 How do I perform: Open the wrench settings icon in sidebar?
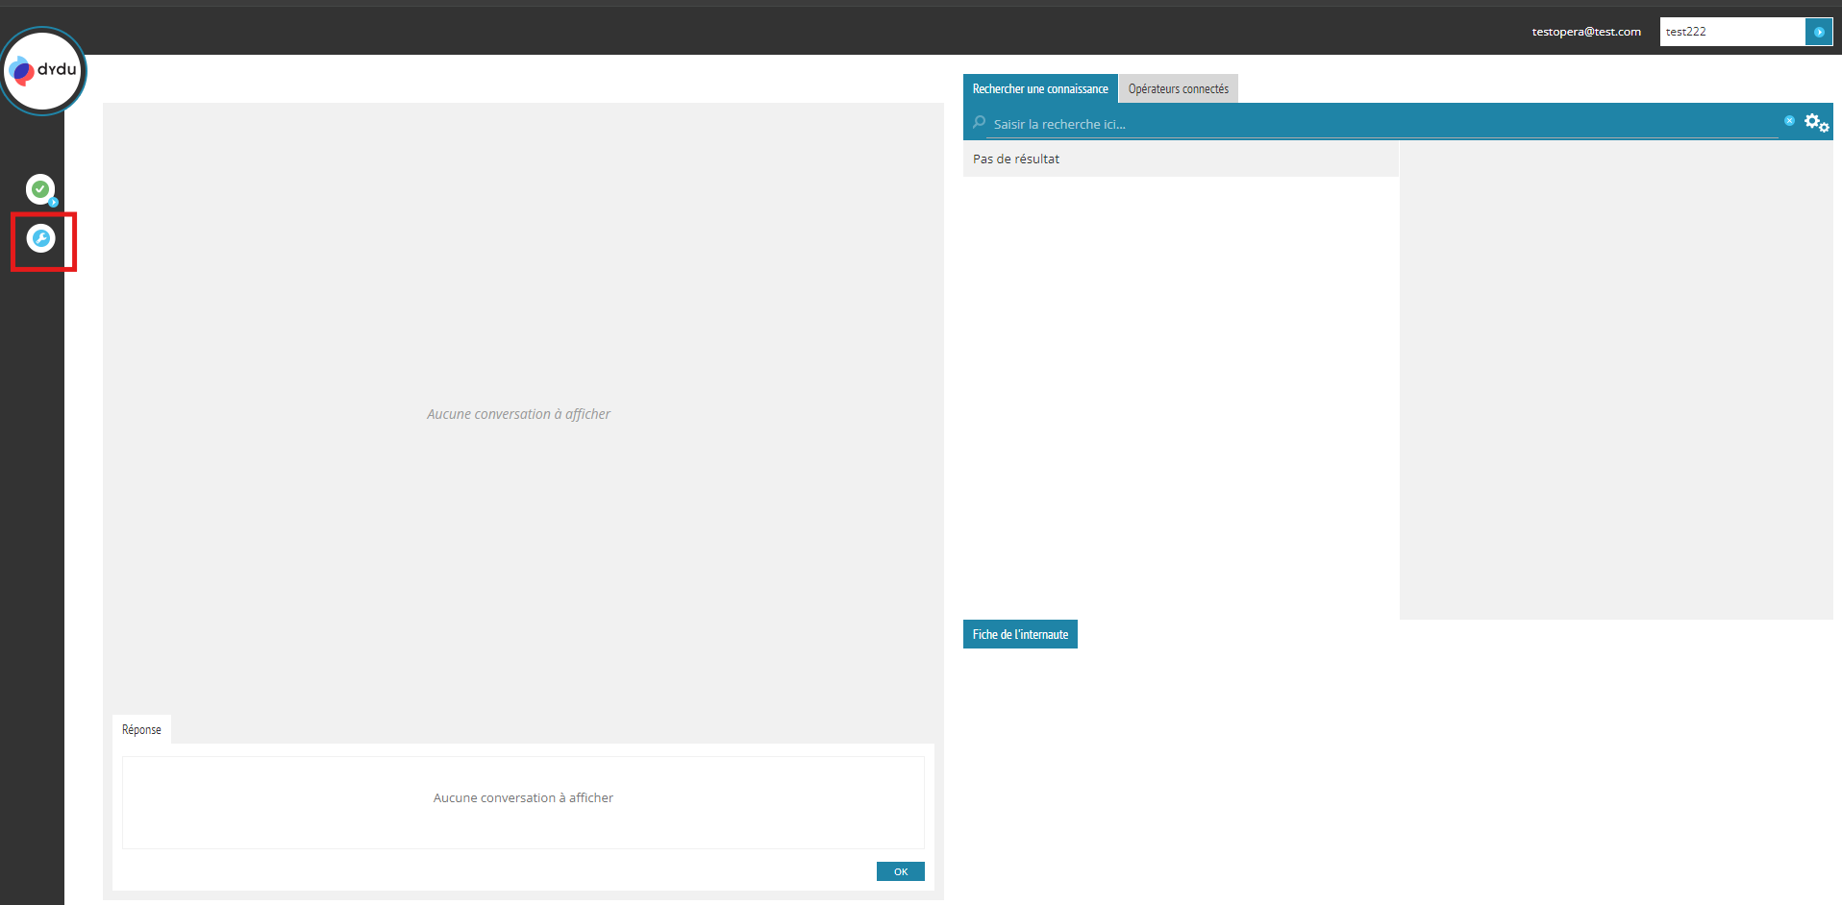[x=40, y=238]
